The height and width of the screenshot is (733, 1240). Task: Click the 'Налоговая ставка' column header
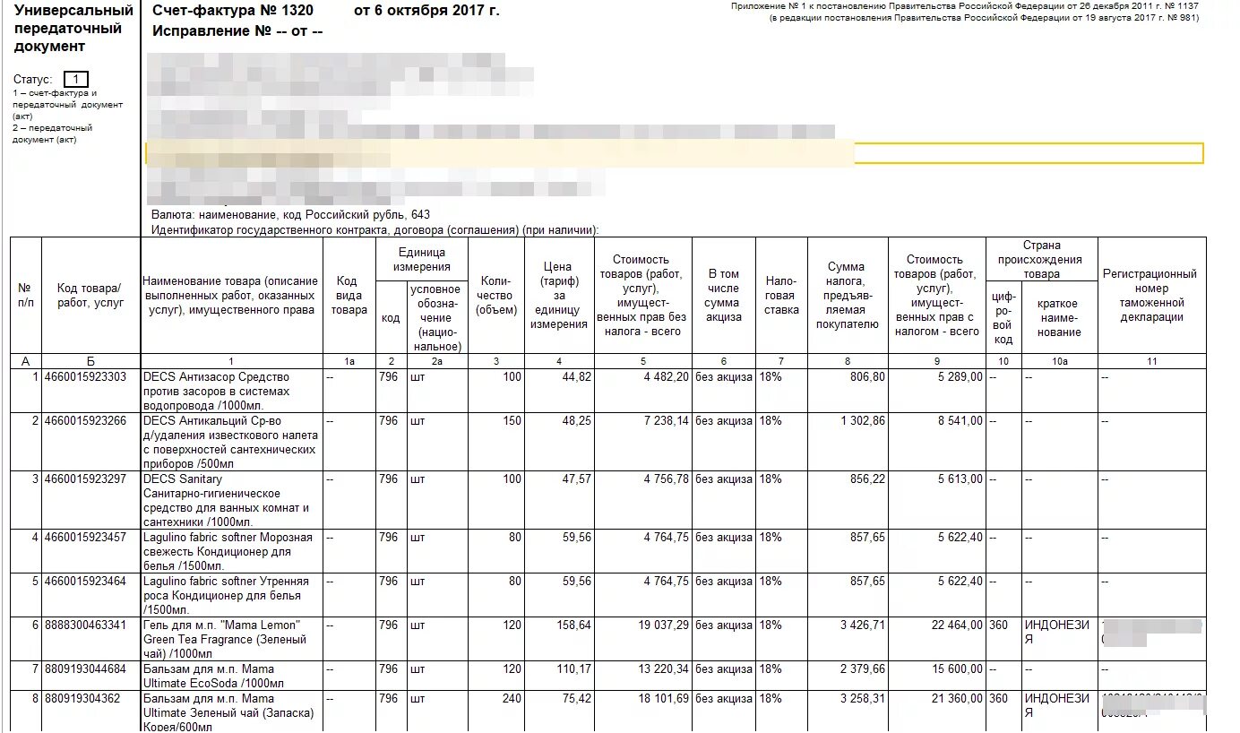[781, 296]
